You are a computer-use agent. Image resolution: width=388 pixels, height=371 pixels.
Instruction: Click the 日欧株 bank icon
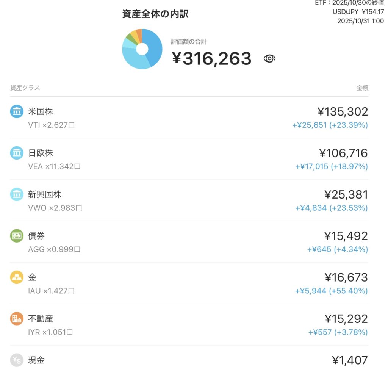17,153
